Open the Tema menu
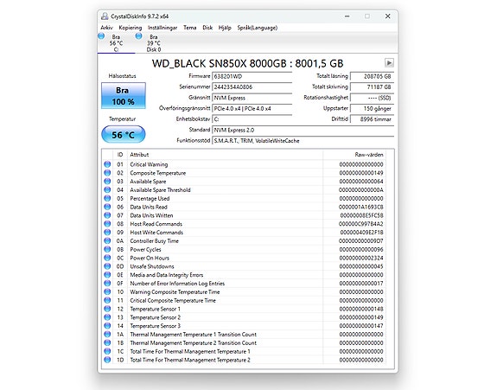 pos(190,28)
